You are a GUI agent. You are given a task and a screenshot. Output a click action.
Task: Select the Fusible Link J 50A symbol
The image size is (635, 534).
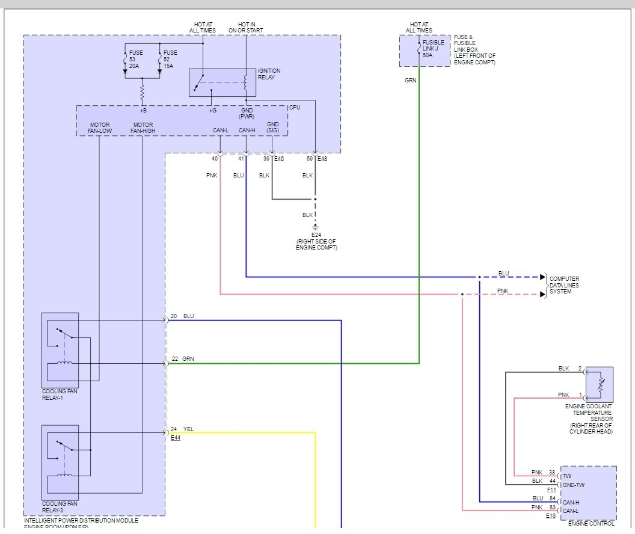point(419,49)
